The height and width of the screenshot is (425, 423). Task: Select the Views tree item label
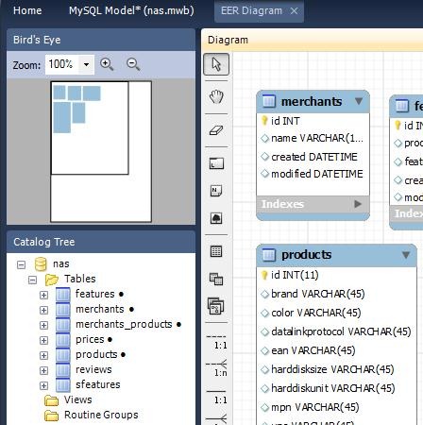[78, 399]
